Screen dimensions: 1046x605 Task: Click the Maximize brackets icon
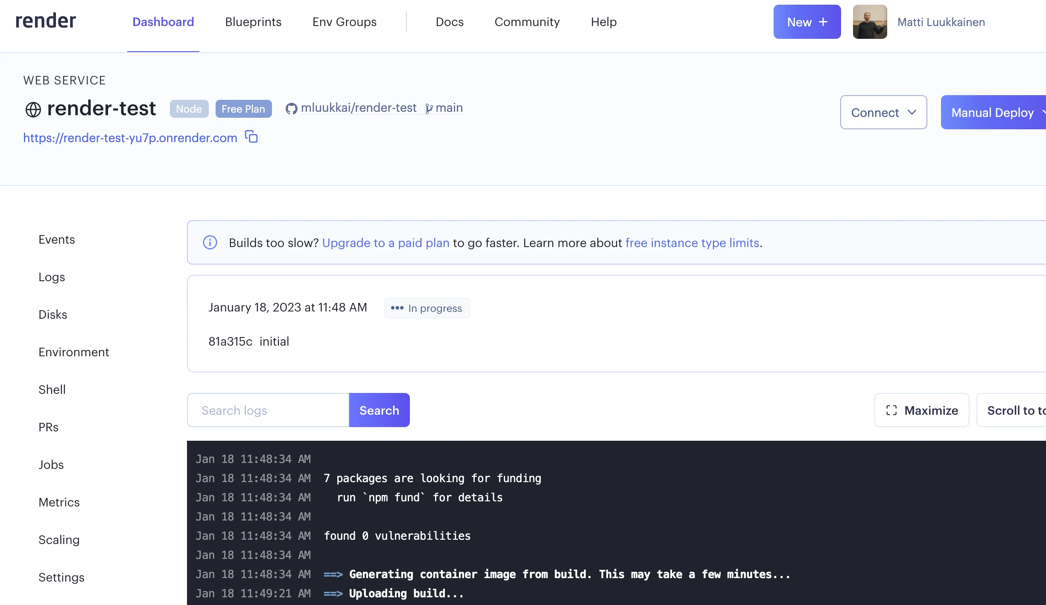[891, 410]
